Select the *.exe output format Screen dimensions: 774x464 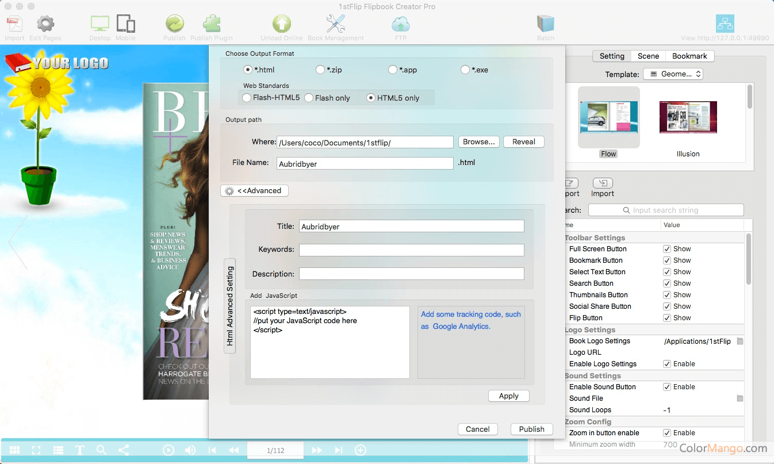point(465,70)
